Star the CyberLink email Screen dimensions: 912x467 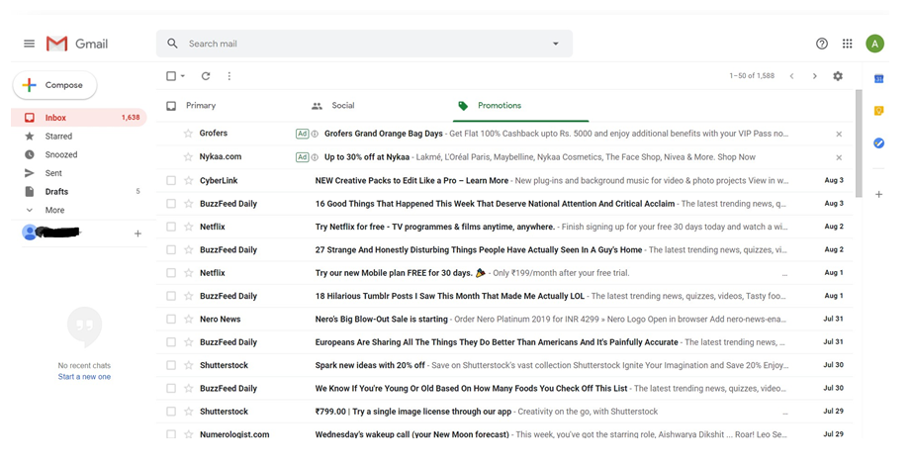[189, 180]
